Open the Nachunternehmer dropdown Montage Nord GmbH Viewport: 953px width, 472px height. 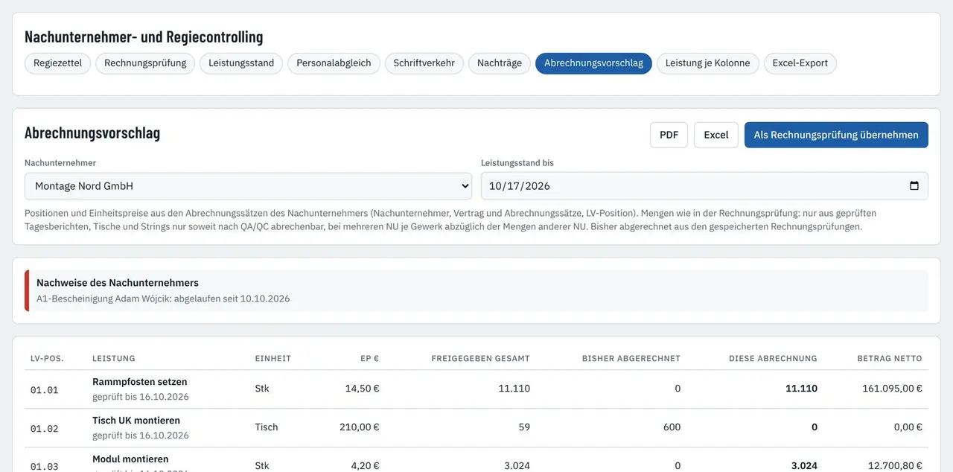coord(248,186)
